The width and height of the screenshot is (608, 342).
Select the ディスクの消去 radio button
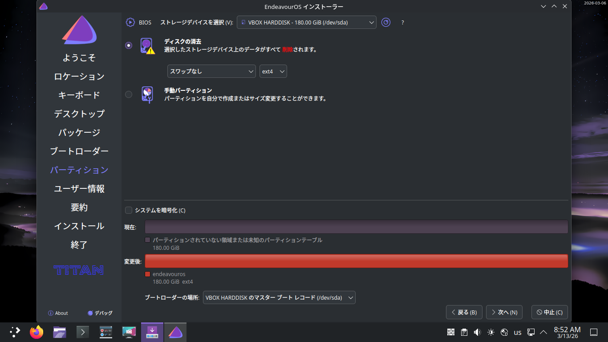(129, 45)
